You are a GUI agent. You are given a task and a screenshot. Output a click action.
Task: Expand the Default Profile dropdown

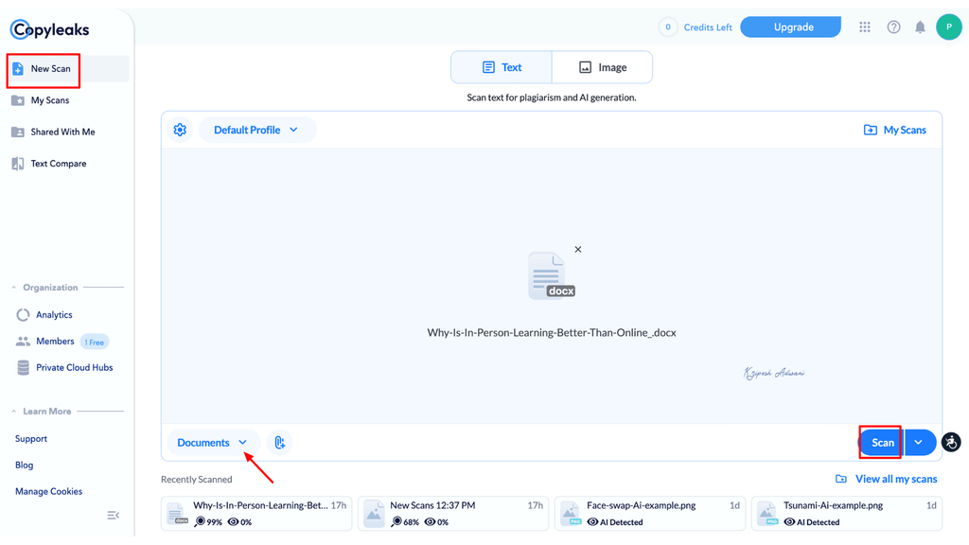click(x=255, y=130)
